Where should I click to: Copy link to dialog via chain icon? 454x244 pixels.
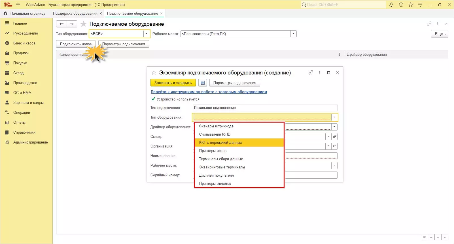pyautogui.click(x=311, y=72)
